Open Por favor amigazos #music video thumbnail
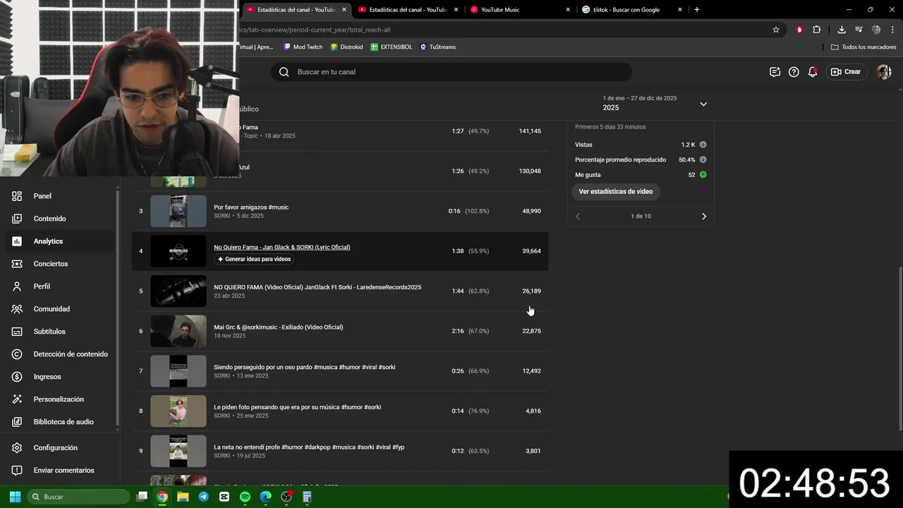The height and width of the screenshot is (508, 903). [x=178, y=211]
